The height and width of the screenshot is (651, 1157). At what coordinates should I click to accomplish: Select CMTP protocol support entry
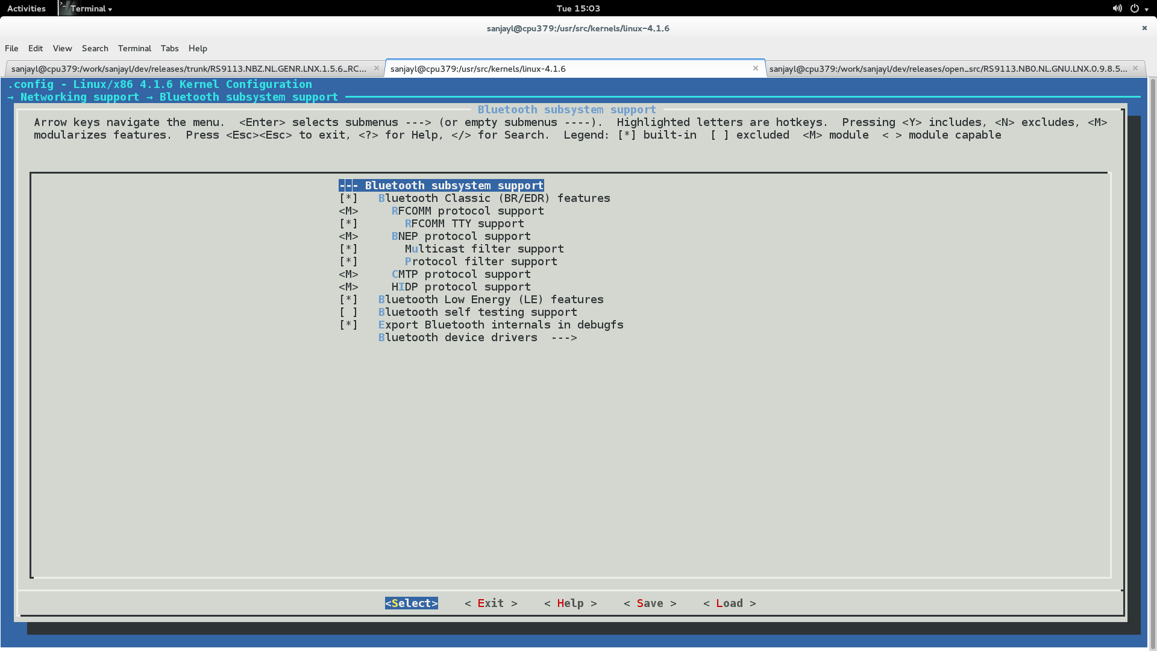point(461,274)
